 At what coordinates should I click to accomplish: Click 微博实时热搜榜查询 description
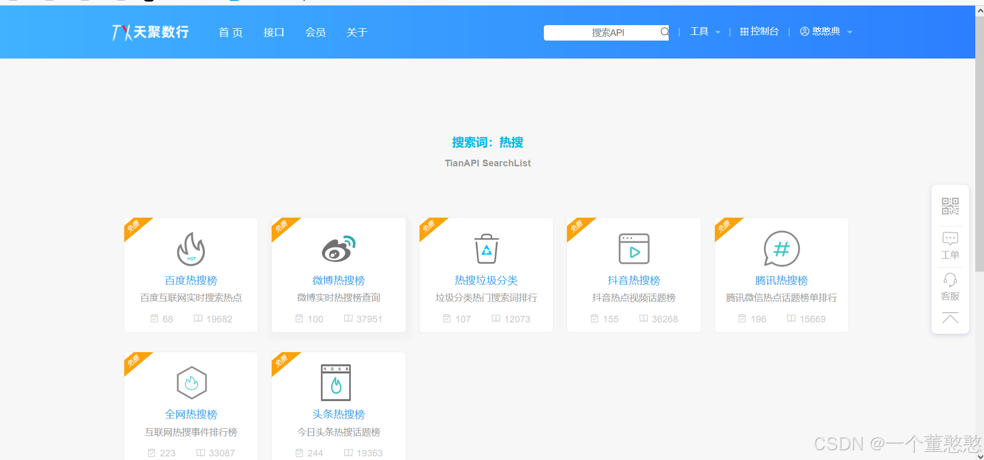click(338, 298)
